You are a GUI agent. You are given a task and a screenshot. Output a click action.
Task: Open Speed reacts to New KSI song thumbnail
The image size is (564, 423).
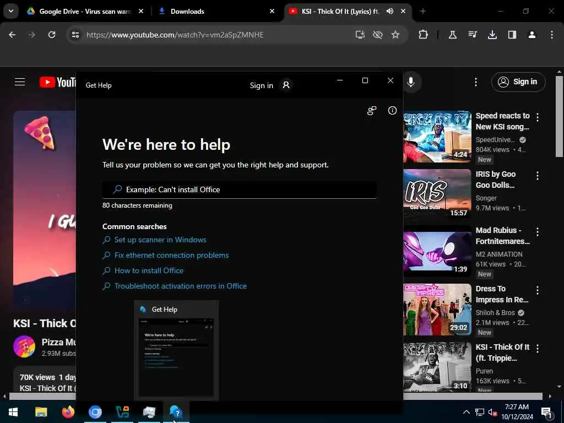point(437,137)
